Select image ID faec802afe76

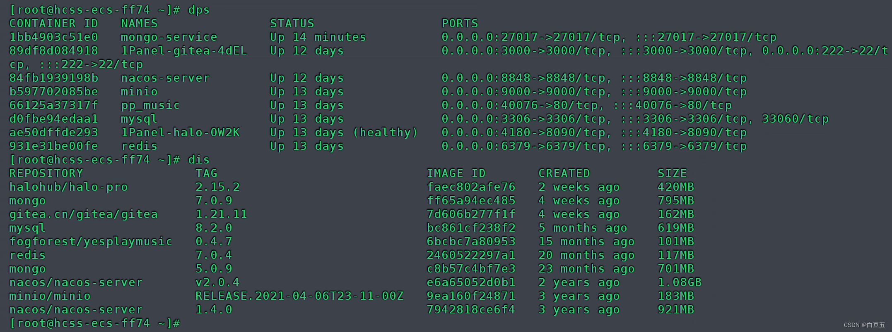(x=471, y=187)
